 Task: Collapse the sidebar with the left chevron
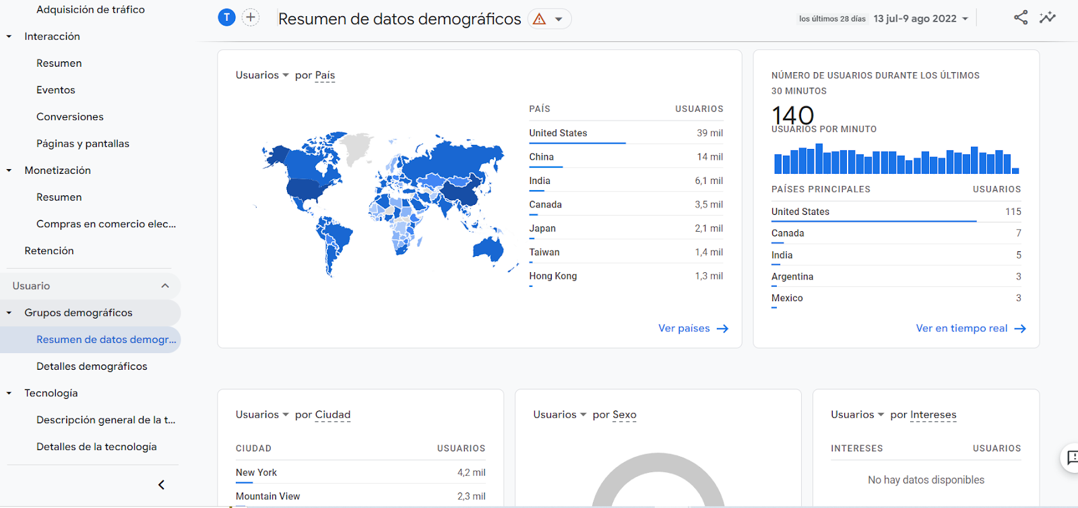point(161,485)
